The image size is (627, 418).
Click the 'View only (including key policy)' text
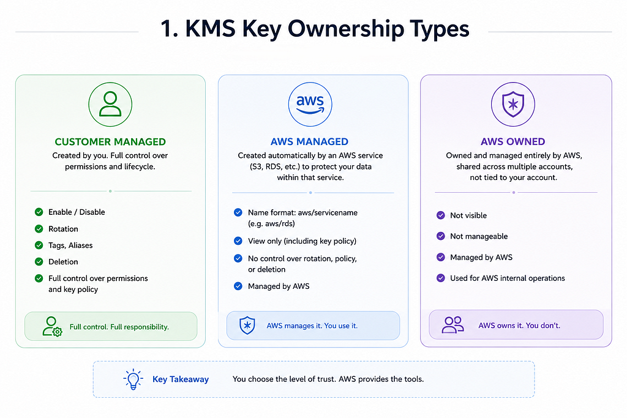point(302,241)
